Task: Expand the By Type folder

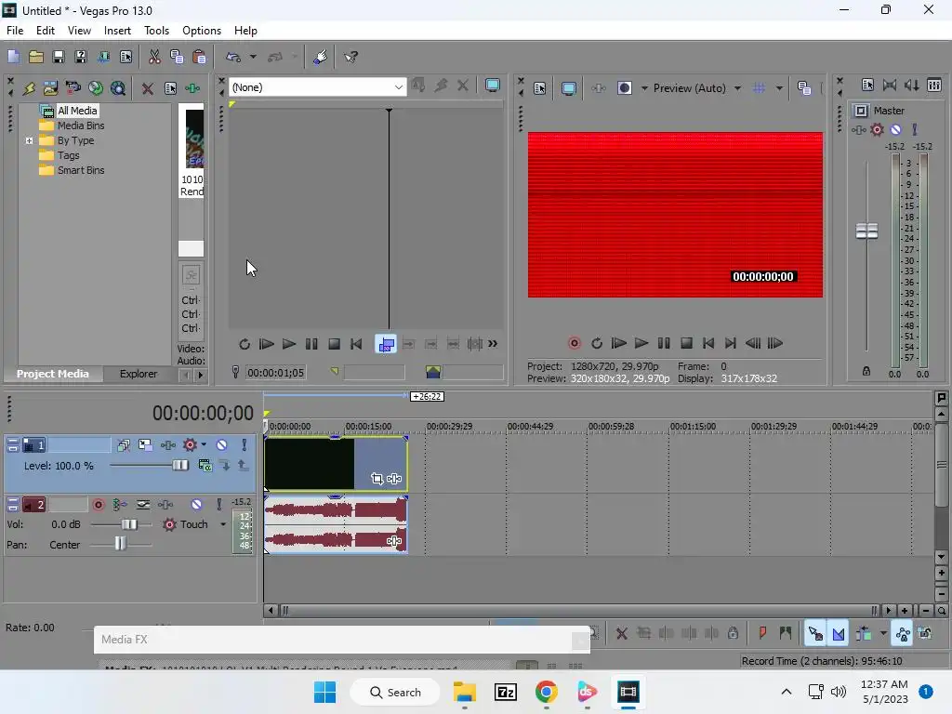Action: click(29, 141)
